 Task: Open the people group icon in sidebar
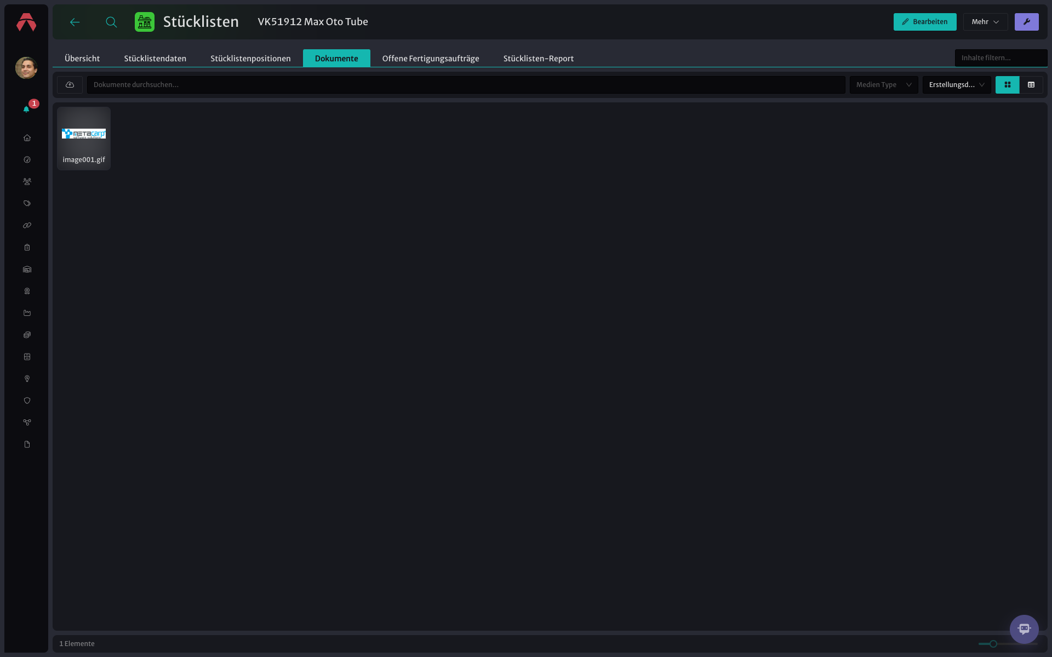pyautogui.click(x=27, y=182)
